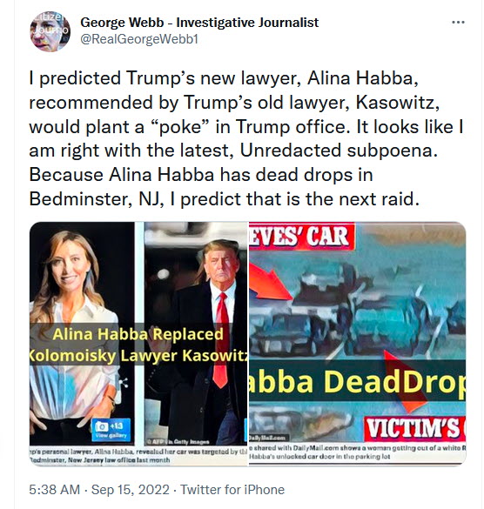This screenshot has width=484, height=509.
Task: Click the DailyMail.com watermark in right image
Action: (268, 438)
